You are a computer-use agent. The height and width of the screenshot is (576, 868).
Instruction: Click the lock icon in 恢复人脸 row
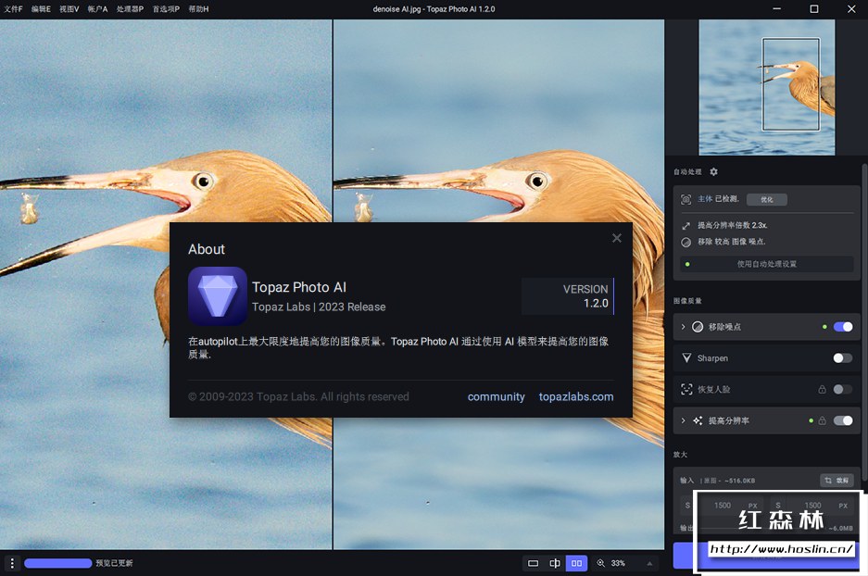[x=822, y=390]
